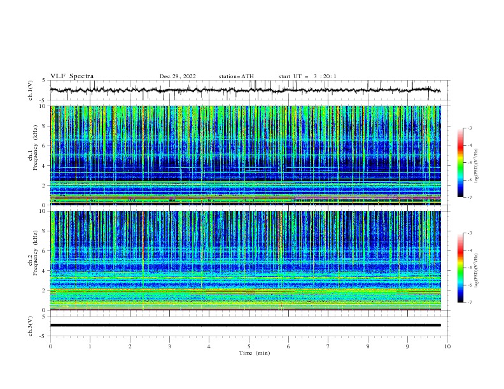Click time axis tick label "10"

[447, 346]
